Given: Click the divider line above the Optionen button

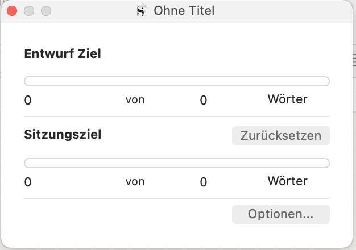Looking at the screenshot, I should click(x=176, y=198).
